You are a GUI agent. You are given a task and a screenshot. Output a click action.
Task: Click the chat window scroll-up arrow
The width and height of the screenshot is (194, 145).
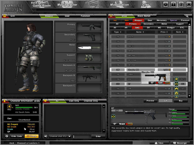[104, 107]
